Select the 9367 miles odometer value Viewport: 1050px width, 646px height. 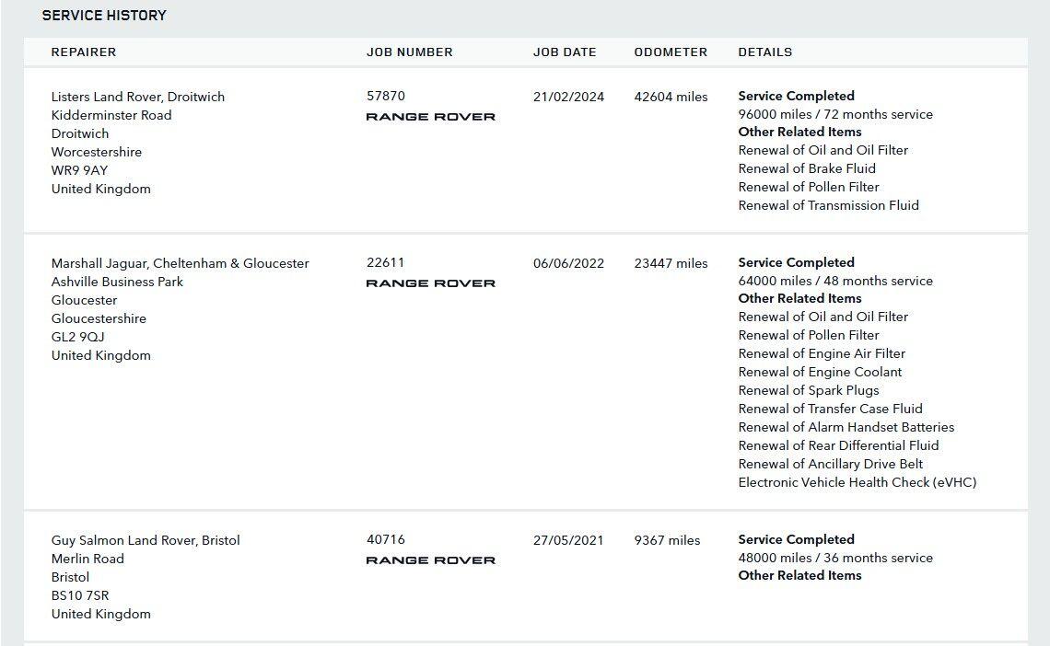pyautogui.click(x=667, y=540)
